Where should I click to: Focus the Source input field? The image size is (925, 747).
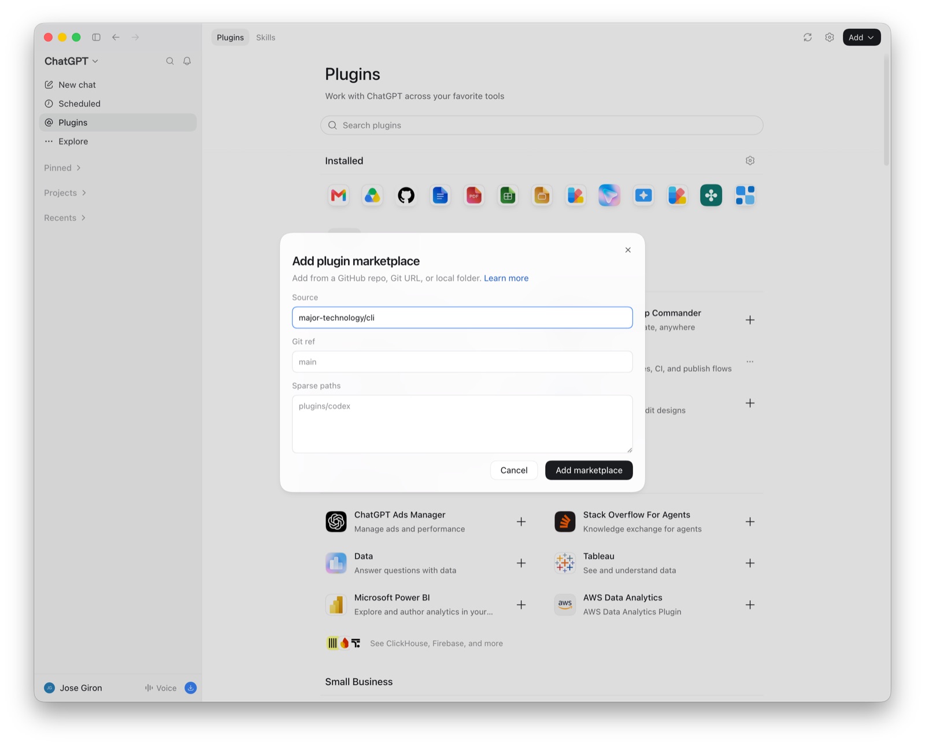pos(462,318)
